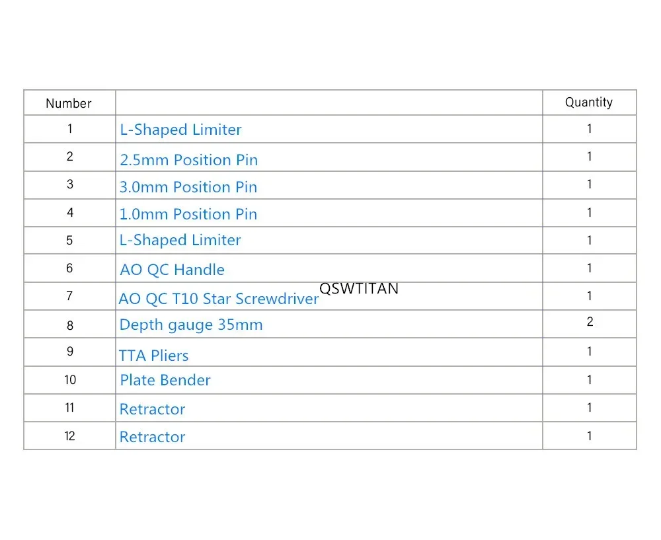This screenshot has width=661, height=540.
Task: Open the 3.0mm Position Pin link
Action: (188, 187)
